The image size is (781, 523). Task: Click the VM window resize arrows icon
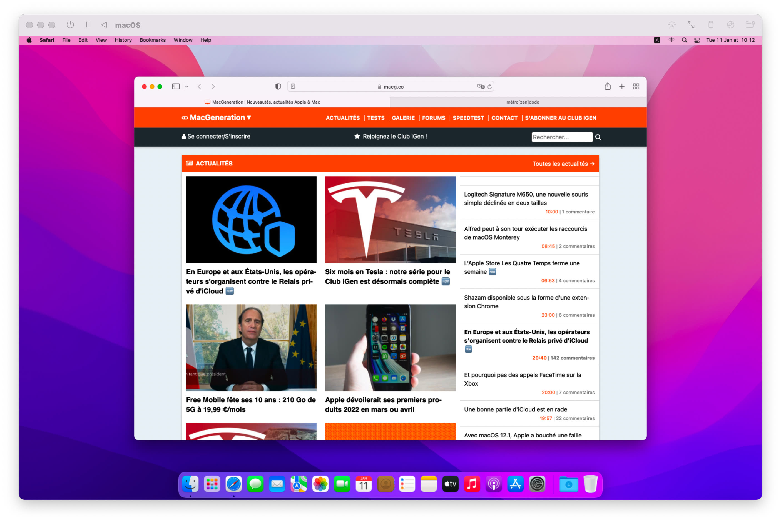tap(691, 25)
